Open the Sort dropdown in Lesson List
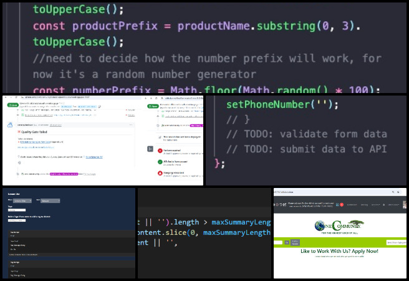Screen dimensions: 409x281 tap(50, 202)
